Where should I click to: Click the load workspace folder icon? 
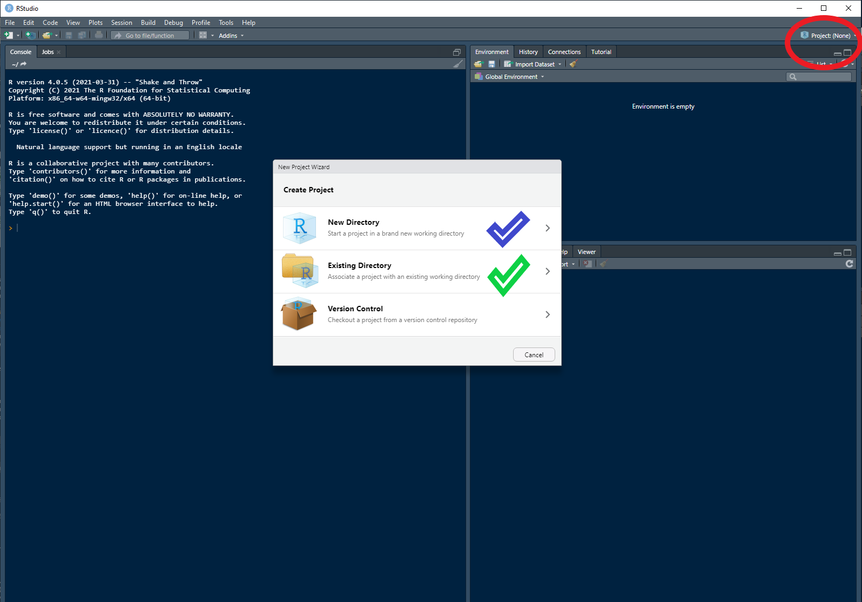(x=478, y=64)
